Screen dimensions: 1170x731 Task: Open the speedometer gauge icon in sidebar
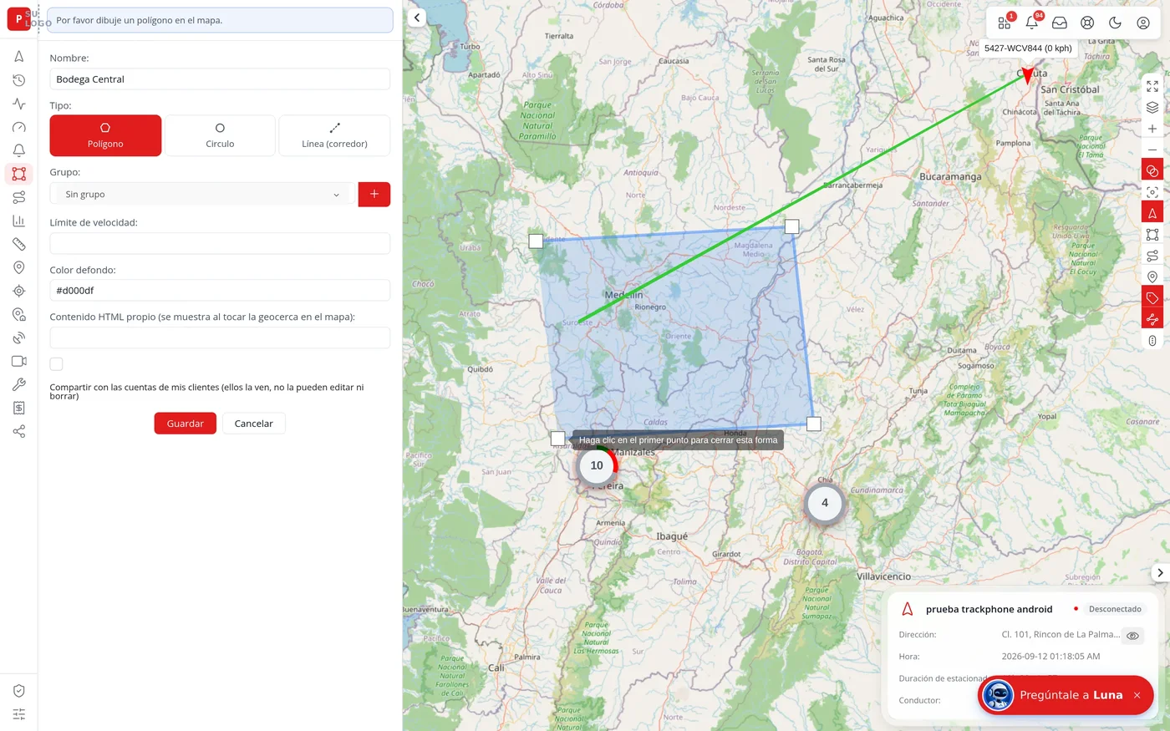18,127
